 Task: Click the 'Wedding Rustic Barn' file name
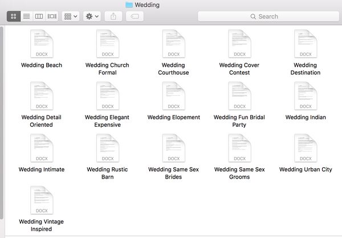point(107,173)
